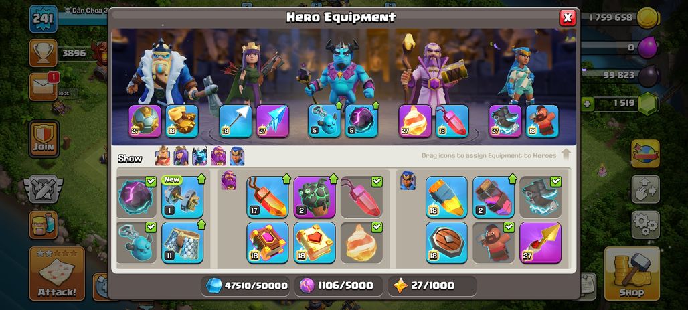The image size is (688, 310).
Task: Select the Rocket Spear level 27 equipment
Action: coord(541,243)
